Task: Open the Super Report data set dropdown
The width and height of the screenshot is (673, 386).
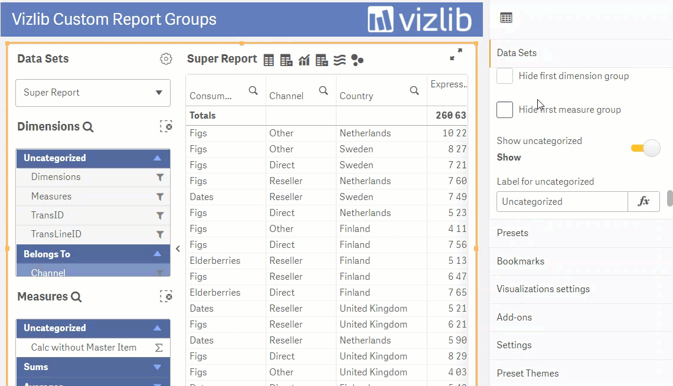Action: pos(93,93)
